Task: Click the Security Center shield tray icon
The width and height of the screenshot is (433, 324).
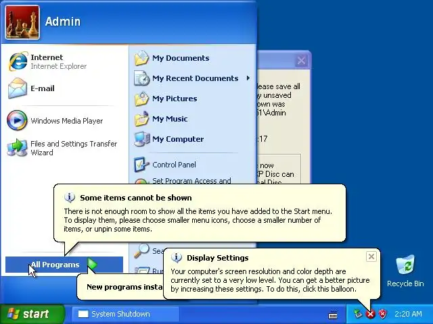Action: pyautogui.click(x=382, y=313)
